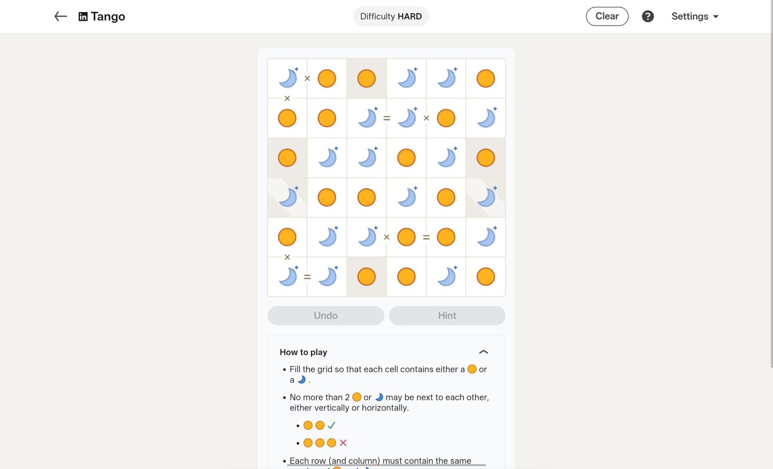
Task: Toggle the moon in the top-left grid cell
Action: [287, 78]
